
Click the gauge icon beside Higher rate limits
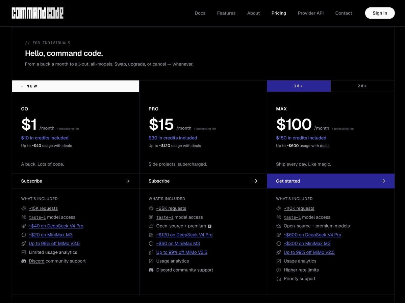(278, 270)
